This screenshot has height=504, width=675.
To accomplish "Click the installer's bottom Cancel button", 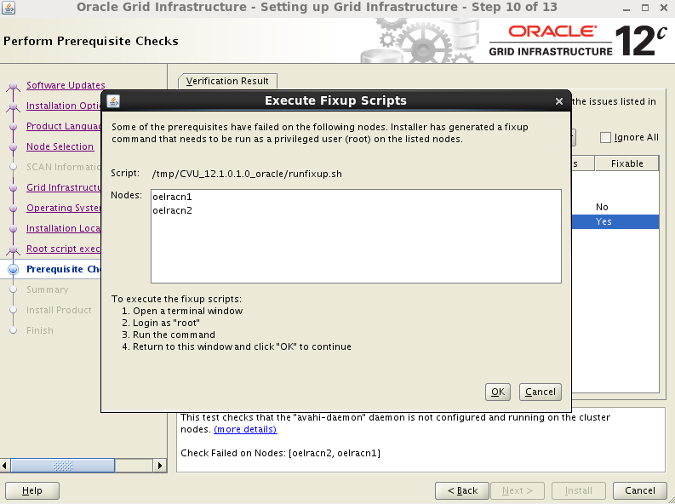I will tap(640, 490).
